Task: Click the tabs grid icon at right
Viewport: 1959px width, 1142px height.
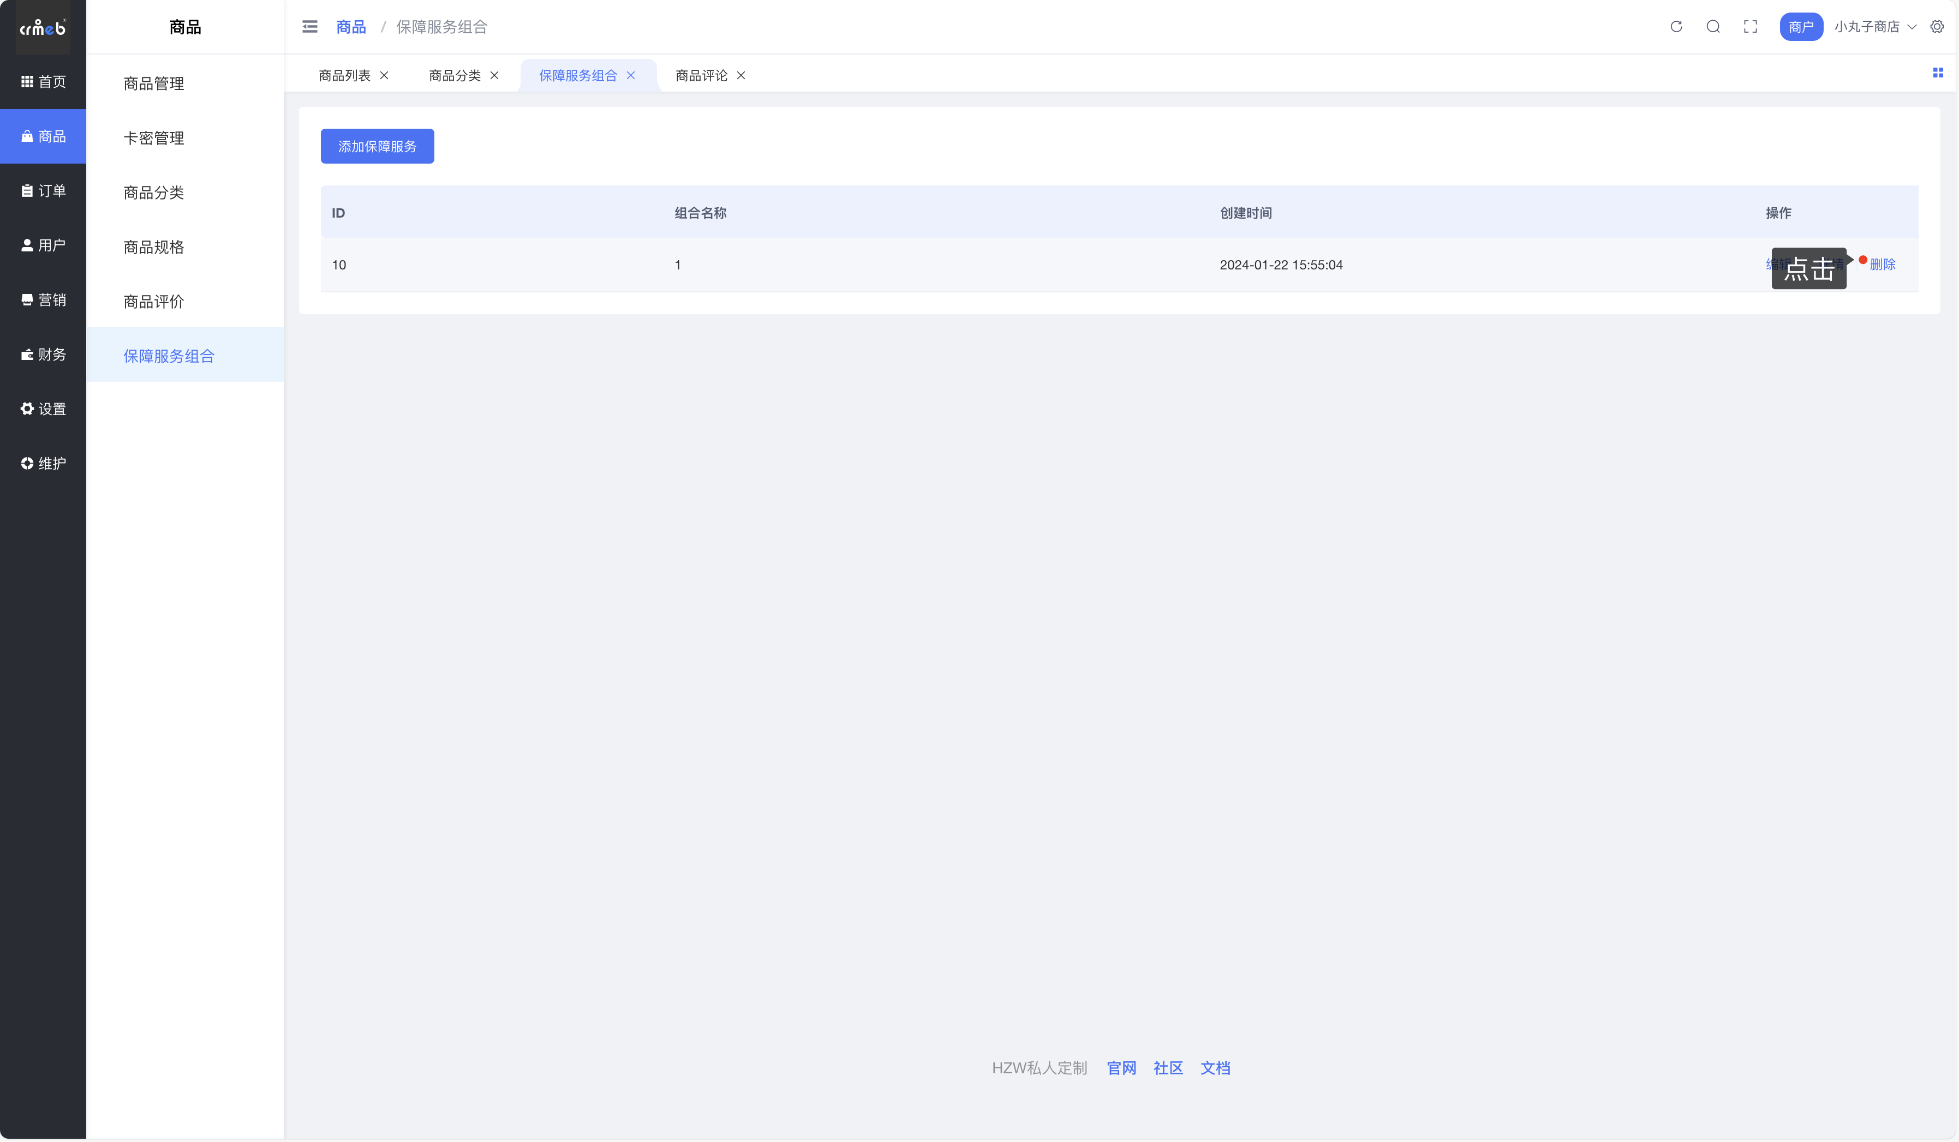Action: 1937,73
